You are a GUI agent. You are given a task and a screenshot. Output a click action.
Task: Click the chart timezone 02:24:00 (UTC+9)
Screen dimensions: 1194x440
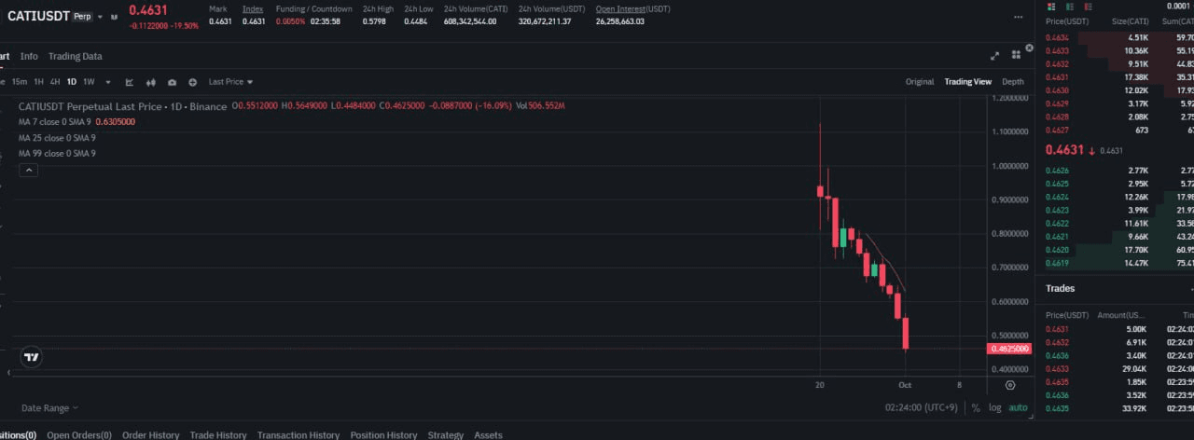922,408
